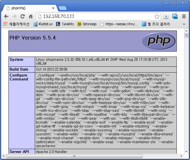Click the vertical scrollbar thumb
Screen dimensions: 190x160
click(x=186, y=36)
